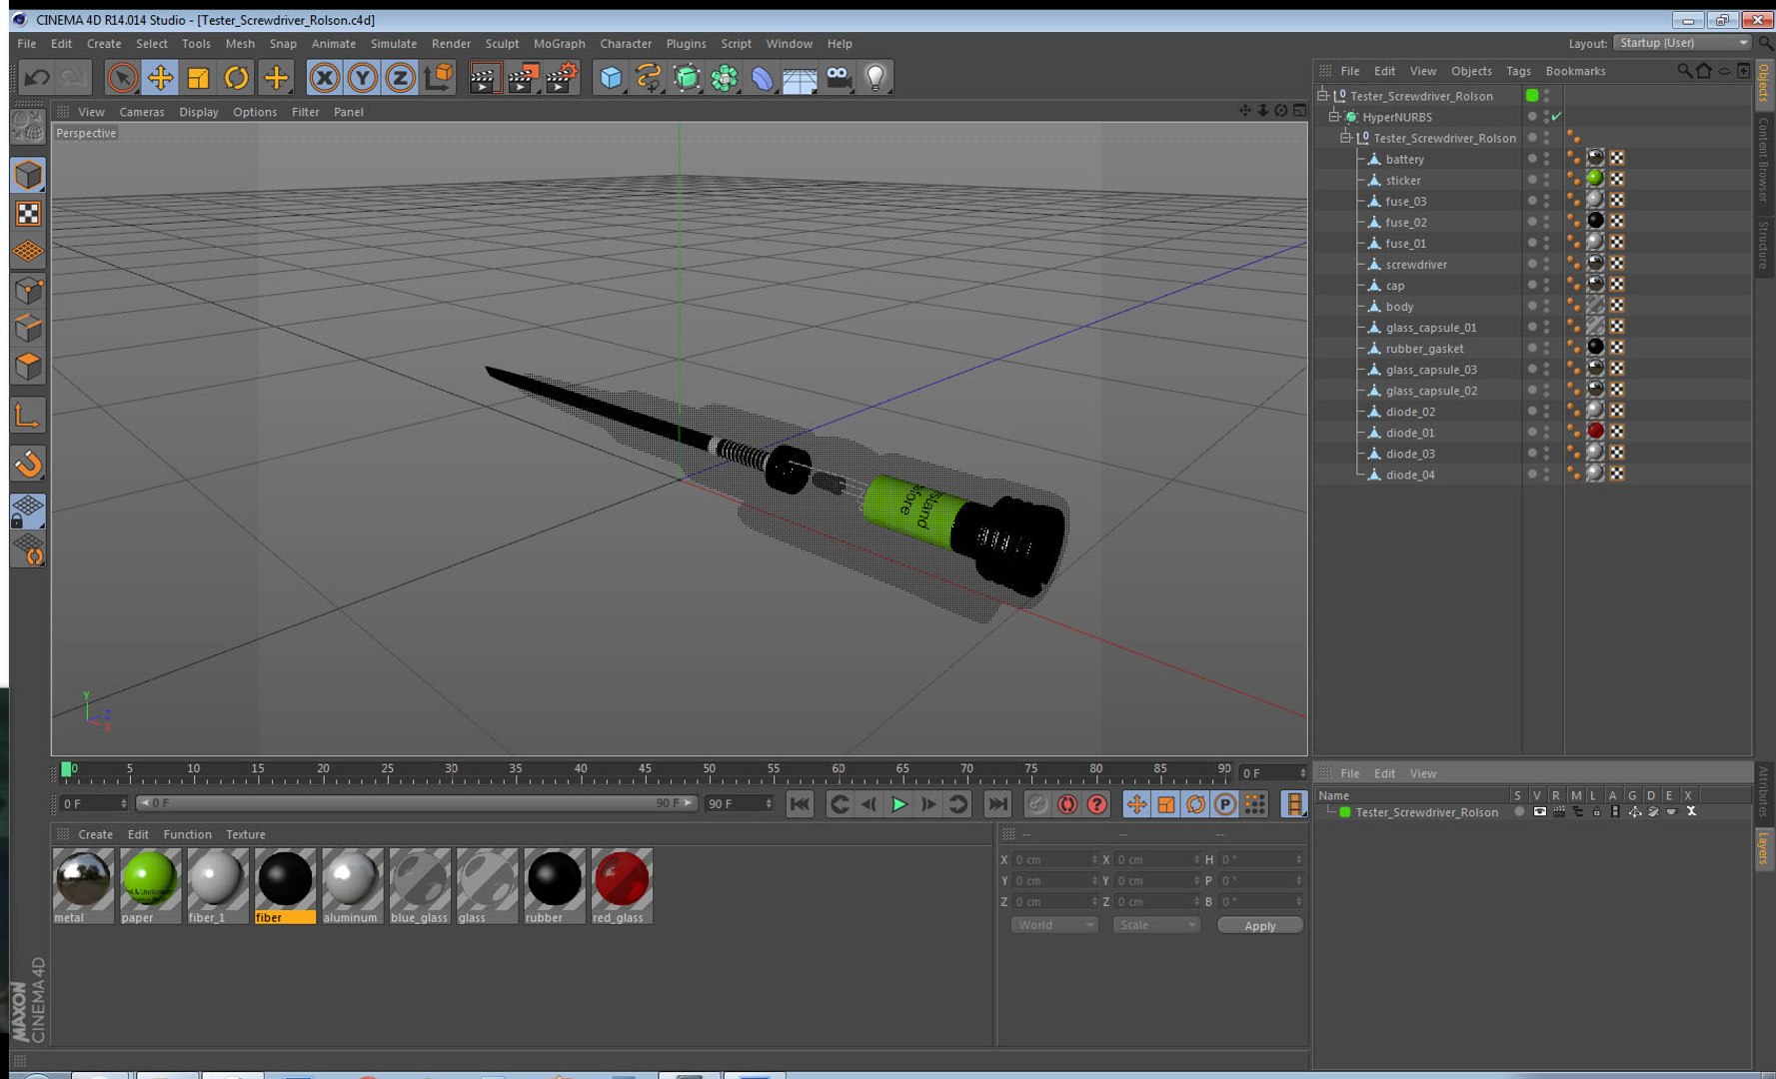The height and width of the screenshot is (1079, 1776).
Task: Click the coordinate system icon
Action: (x=439, y=78)
